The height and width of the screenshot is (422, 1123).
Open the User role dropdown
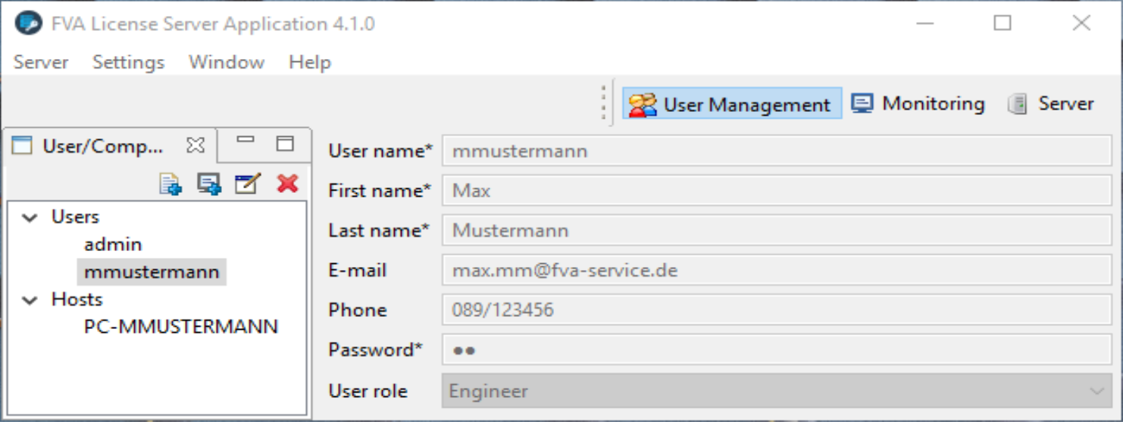click(x=1095, y=391)
